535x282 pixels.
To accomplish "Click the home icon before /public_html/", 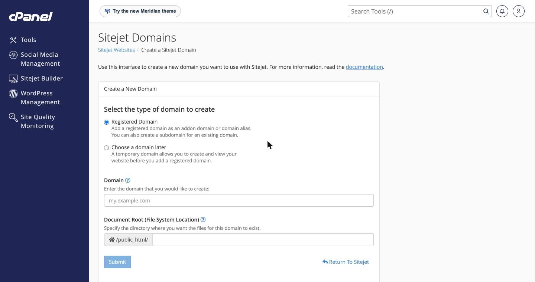I will [111, 240].
